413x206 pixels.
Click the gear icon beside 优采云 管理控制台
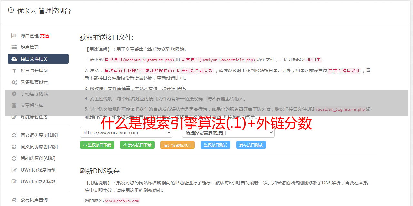tap(11, 10)
